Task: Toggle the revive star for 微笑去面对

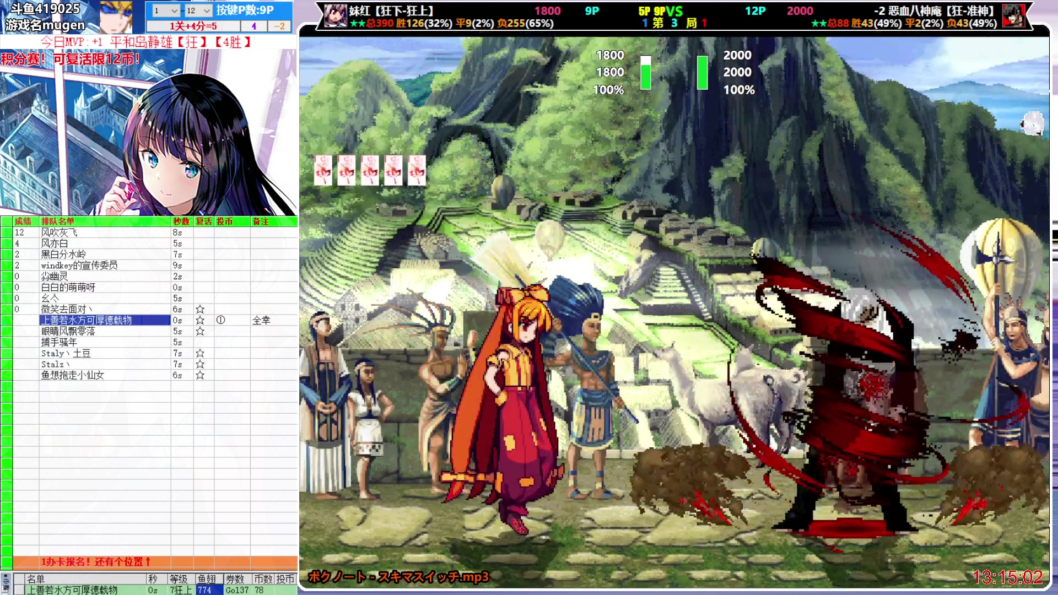Action: (x=200, y=309)
